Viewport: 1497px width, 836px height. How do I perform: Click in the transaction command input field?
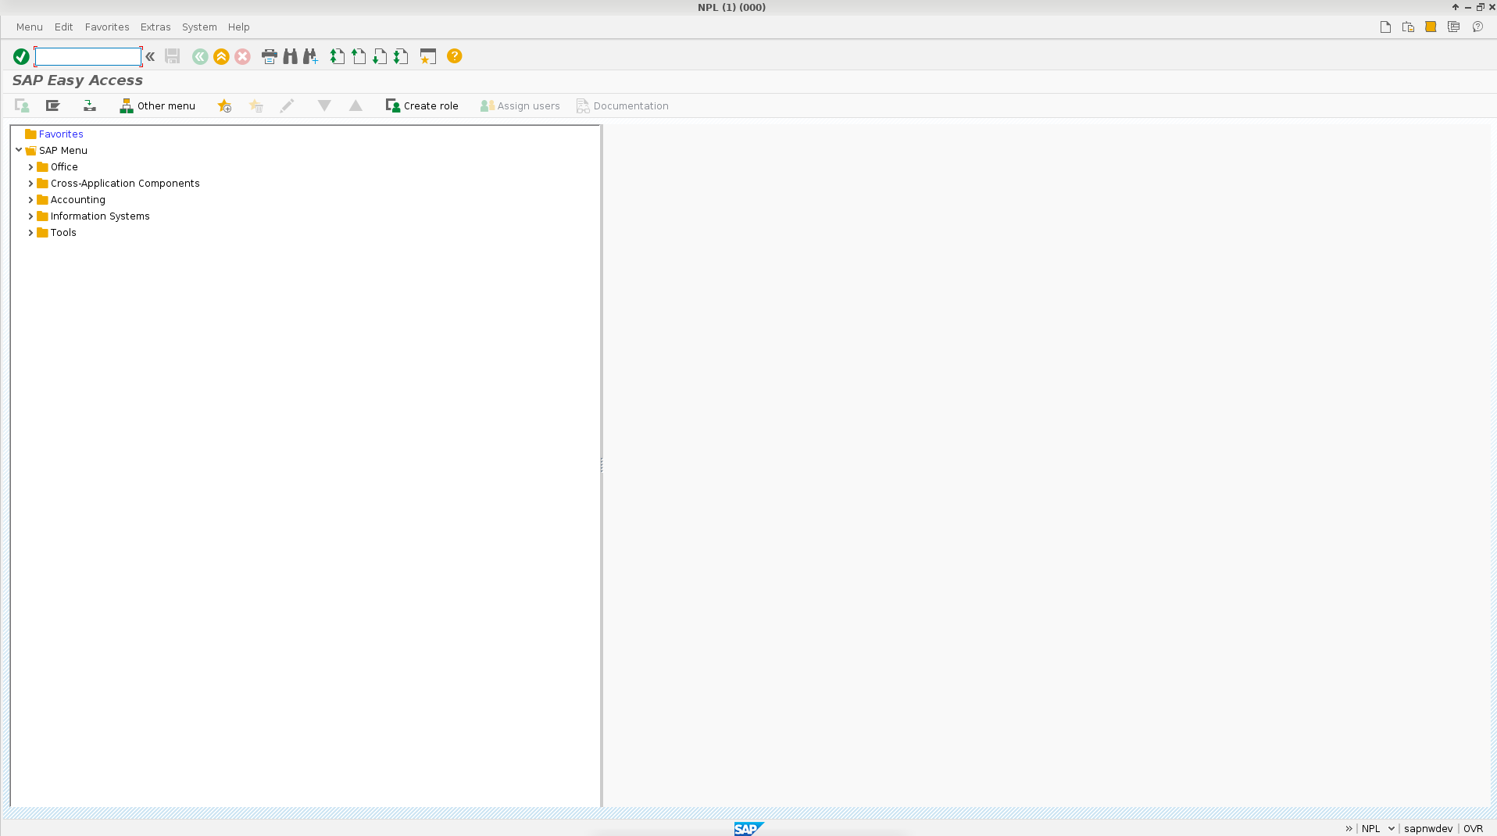coord(88,56)
